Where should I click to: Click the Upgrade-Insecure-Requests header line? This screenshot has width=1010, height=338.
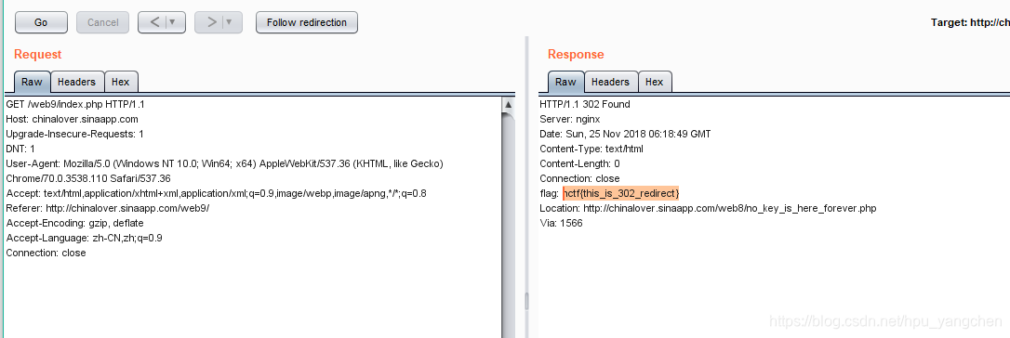[x=74, y=134]
